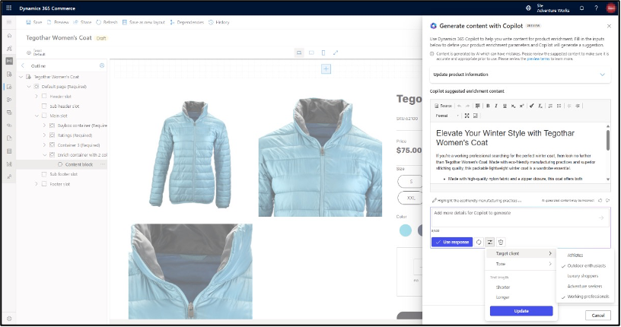Open the app launcher waffle icon
Viewport: 621px width, 327px height.
pyautogui.click(x=8, y=8)
